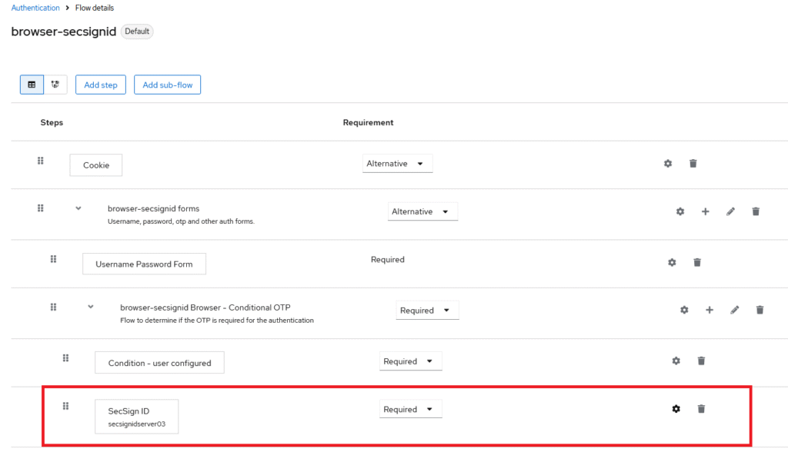
Task: Collapse the browser-secsignid forms sub-flow
Action: pos(78,208)
